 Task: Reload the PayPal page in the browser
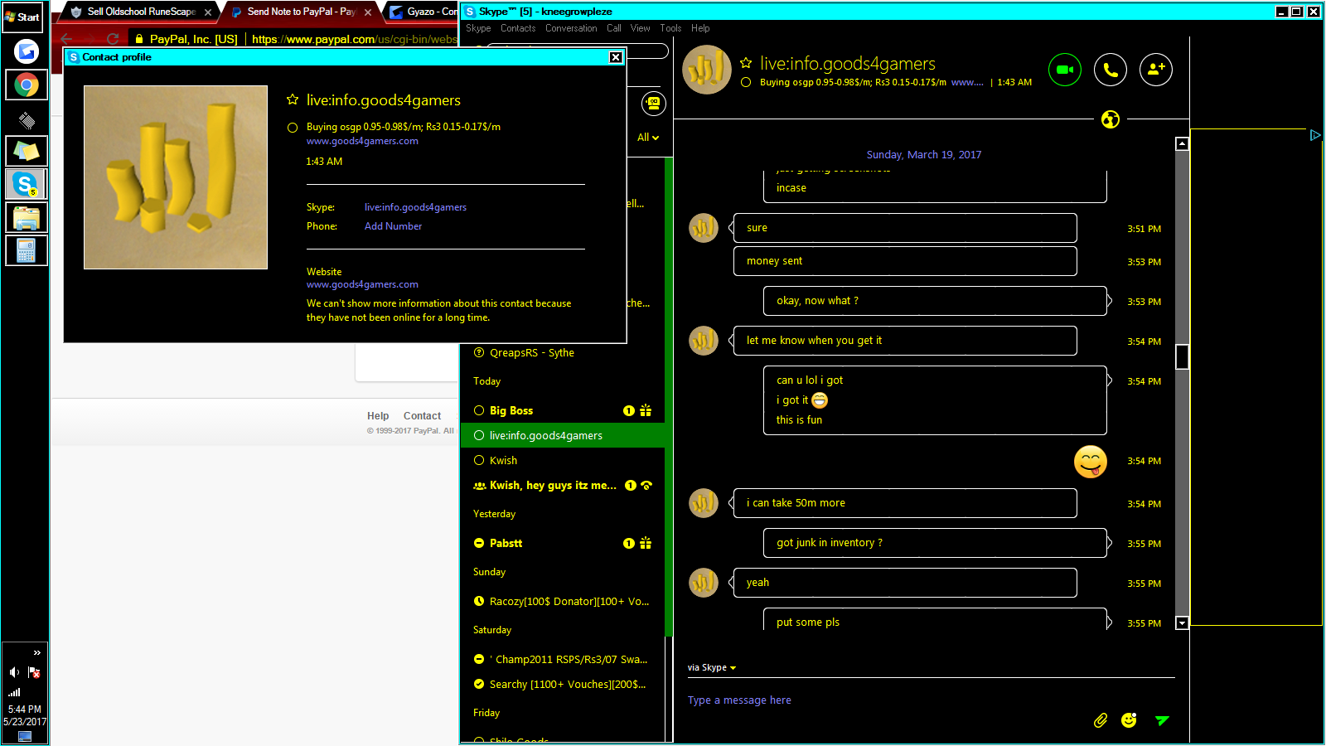(x=113, y=39)
